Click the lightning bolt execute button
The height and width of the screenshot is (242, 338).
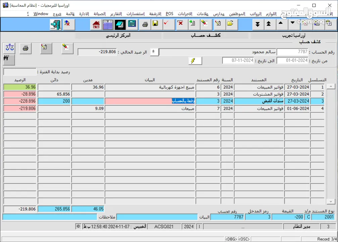coord(195,61)
